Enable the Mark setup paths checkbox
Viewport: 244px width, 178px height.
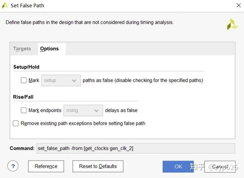[x=24, y=80]
